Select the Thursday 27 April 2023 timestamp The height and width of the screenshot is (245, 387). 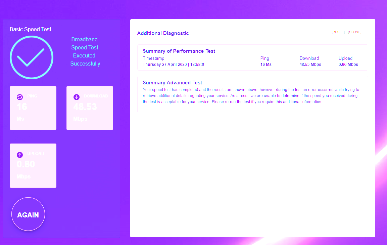point(173,65)
